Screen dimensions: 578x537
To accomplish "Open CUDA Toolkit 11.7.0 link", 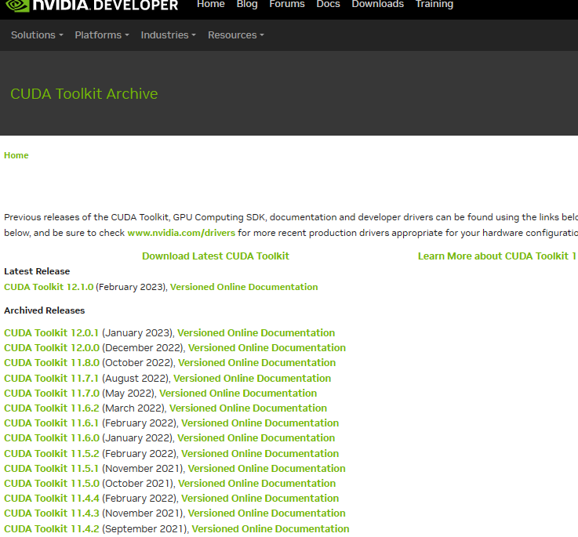I will tap(52, 394).
